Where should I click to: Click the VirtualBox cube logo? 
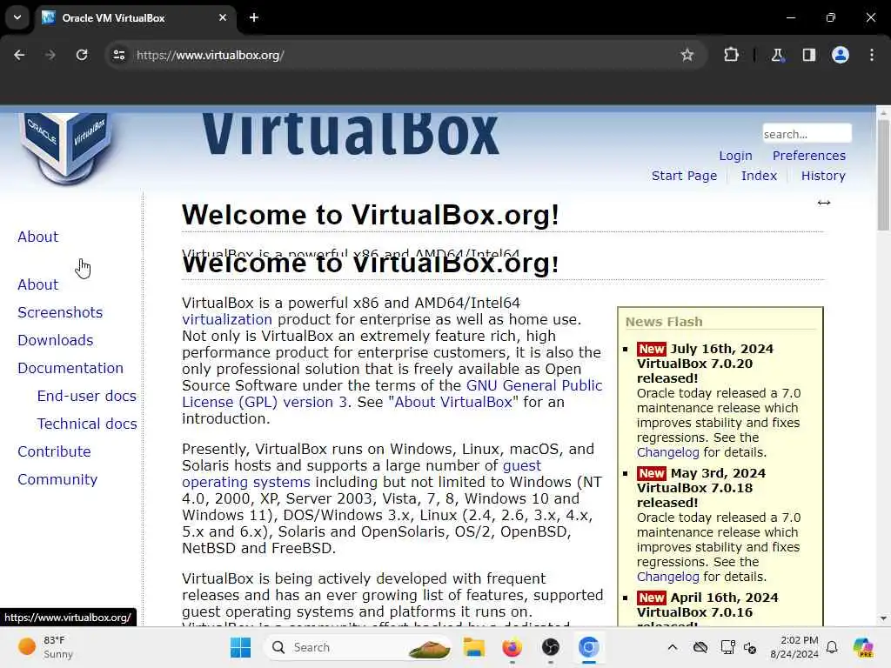click(x=66, y=148)
